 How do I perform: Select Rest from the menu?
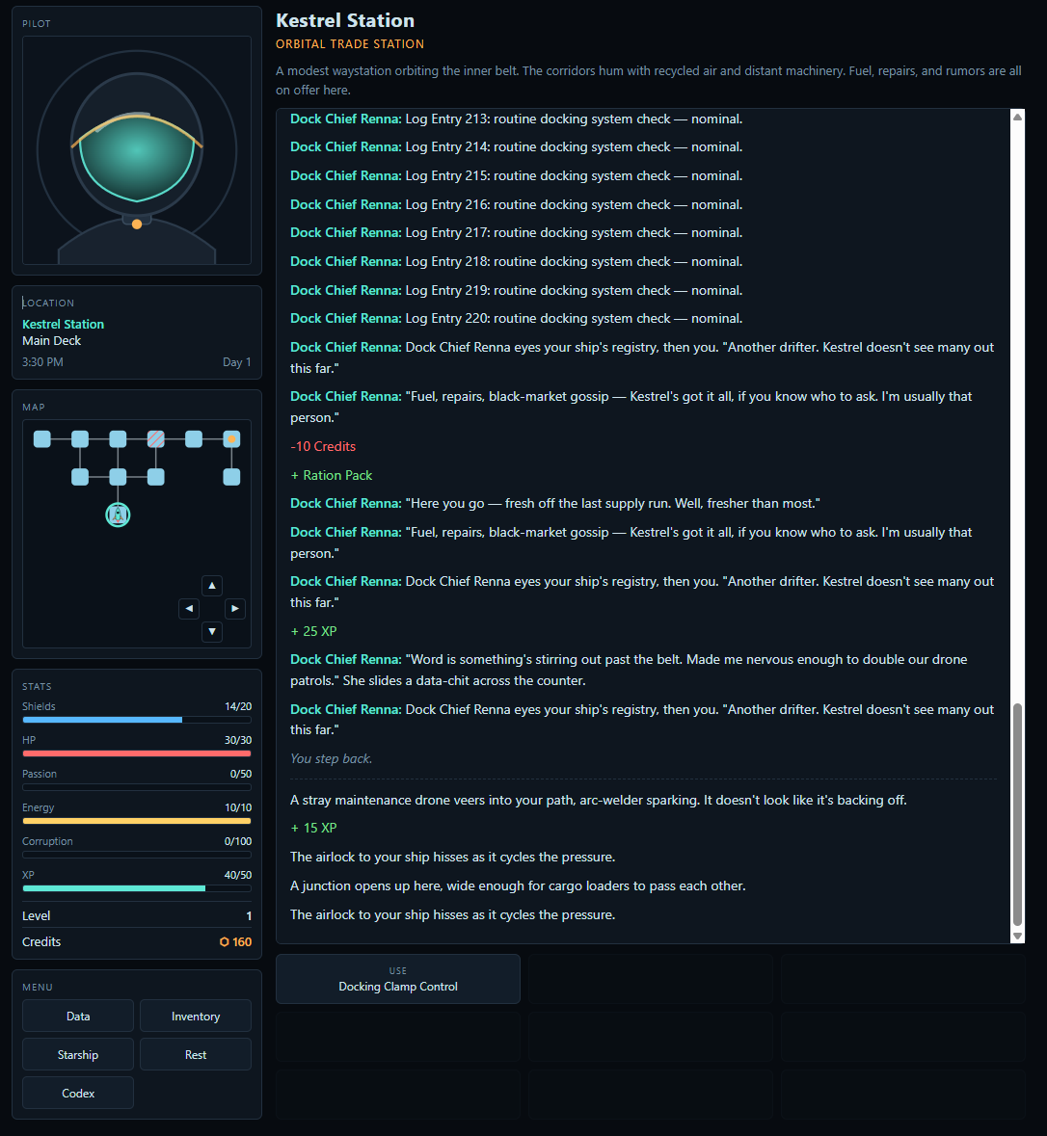196,1055
